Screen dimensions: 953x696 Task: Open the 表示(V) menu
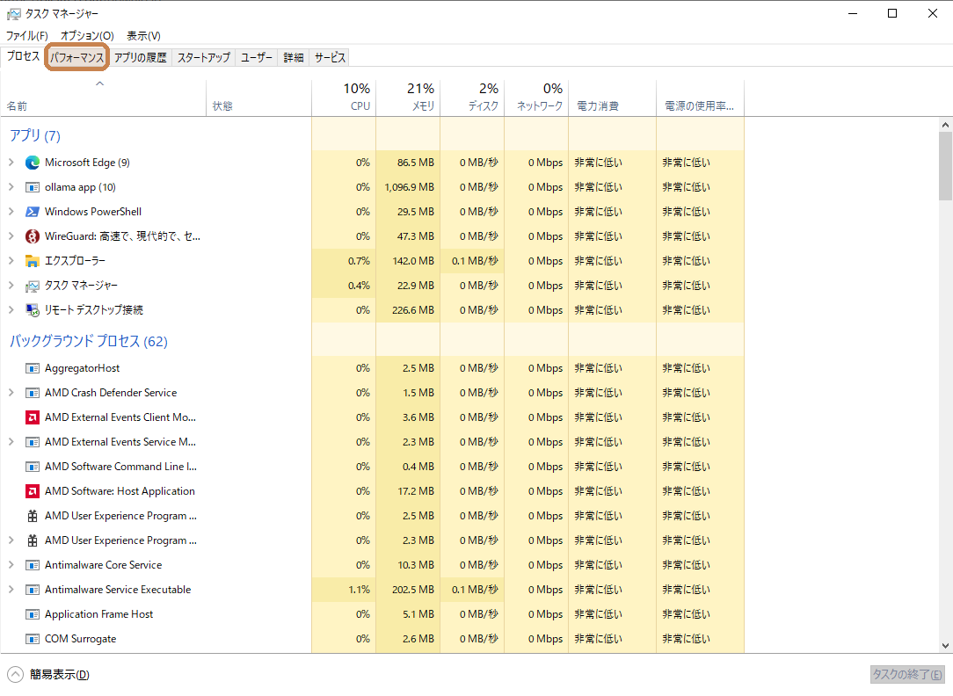pyautogui.click(x=143, y=36)
